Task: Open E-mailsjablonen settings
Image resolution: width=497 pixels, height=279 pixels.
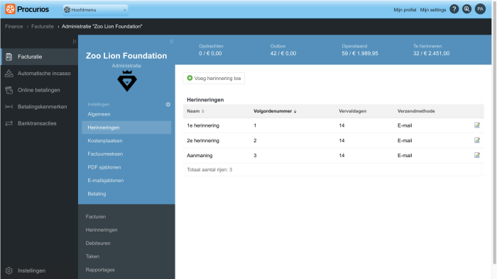Action: [106, 181]
